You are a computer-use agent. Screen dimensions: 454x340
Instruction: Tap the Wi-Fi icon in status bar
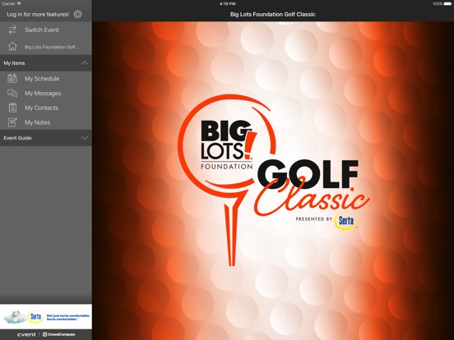(19, 3)
